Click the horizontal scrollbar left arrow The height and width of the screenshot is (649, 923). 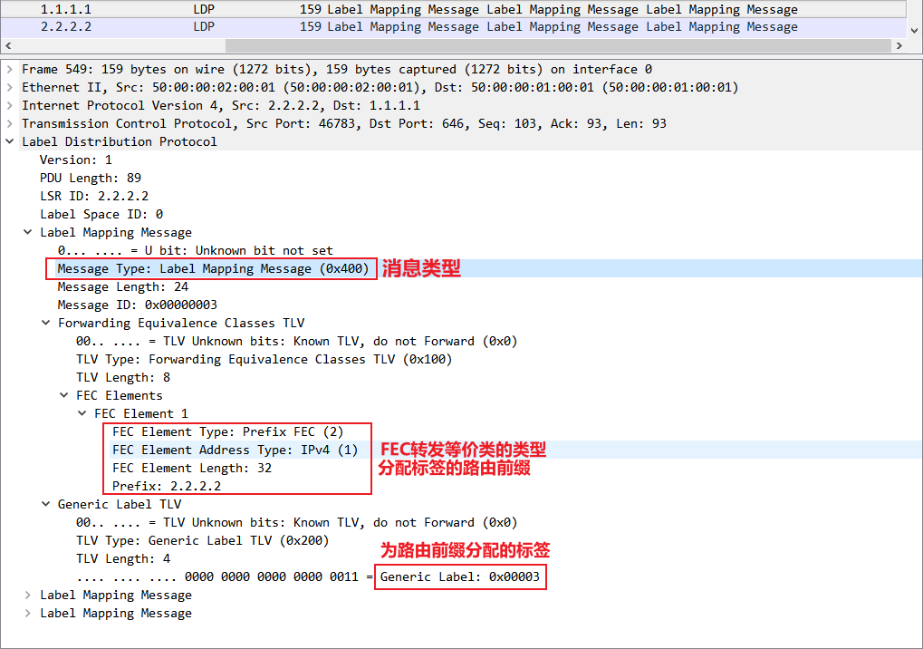8,46
